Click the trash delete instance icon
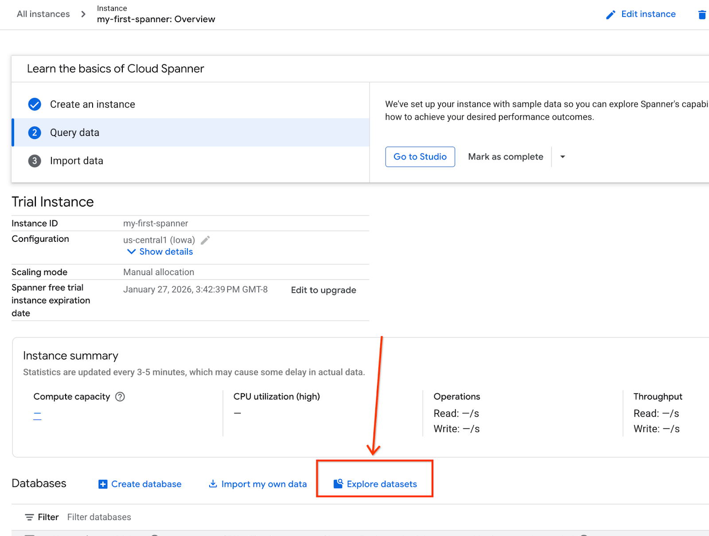This screenshot has height=536, width=709. (x=702, y=15)
